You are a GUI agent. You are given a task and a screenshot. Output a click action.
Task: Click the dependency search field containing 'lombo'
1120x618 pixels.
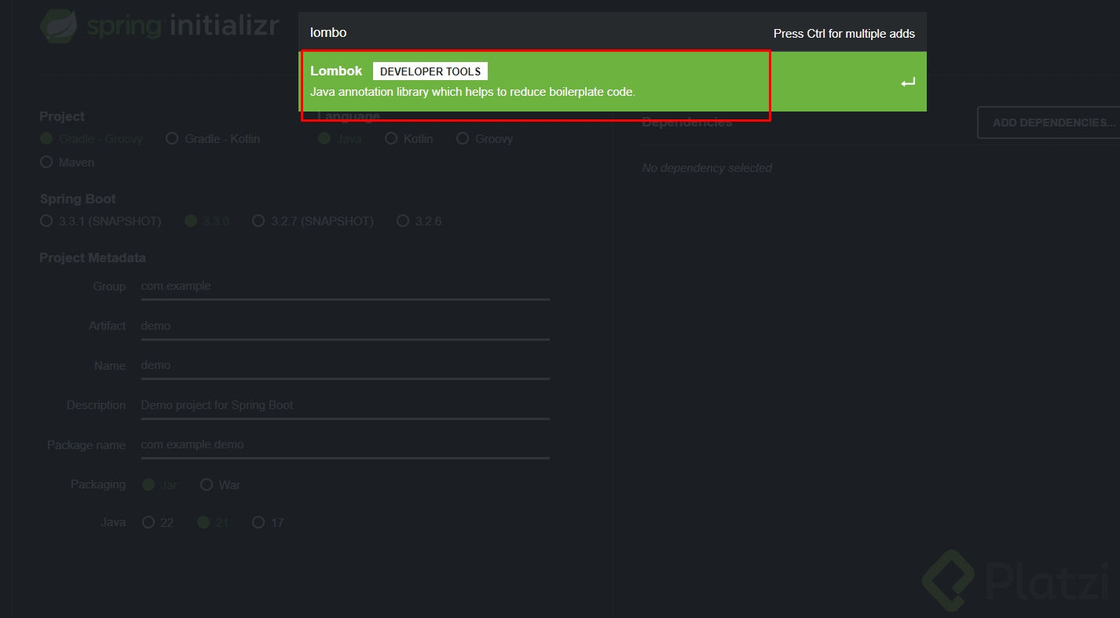[x=534, y=32]
